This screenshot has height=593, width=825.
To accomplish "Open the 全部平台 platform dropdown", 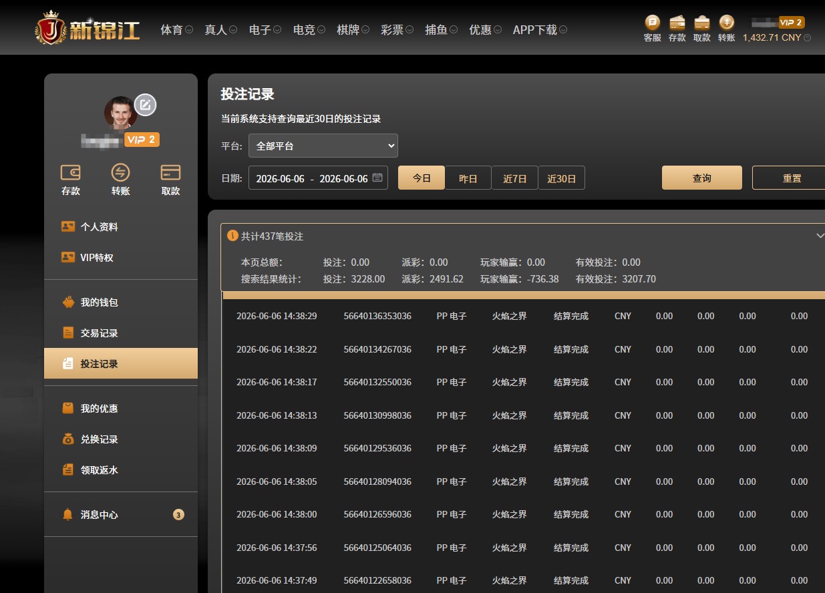I will point(323,146).
